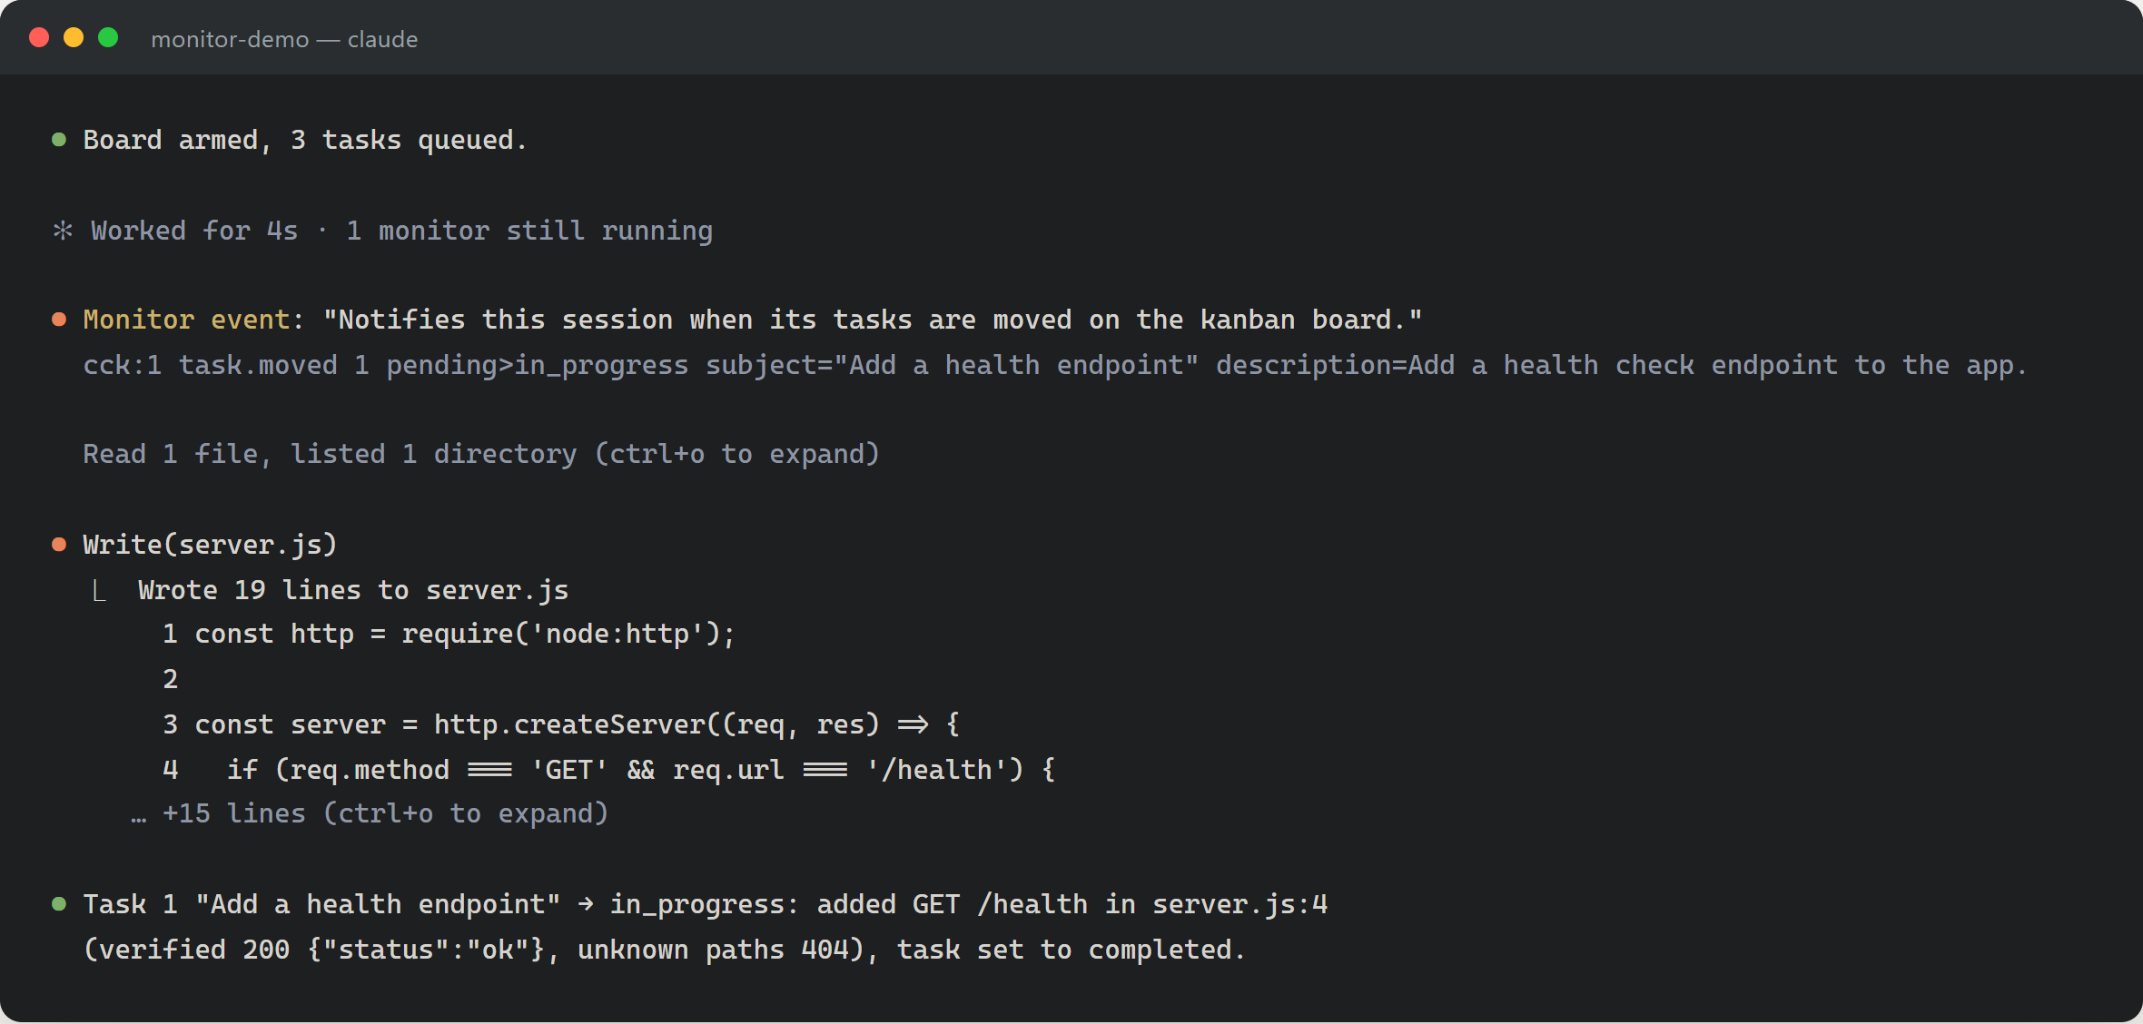Click the green bullet beside Board armed

[59, 140]
